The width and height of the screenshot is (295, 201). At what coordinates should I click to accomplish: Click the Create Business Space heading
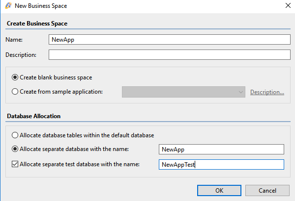pos(37,24)
